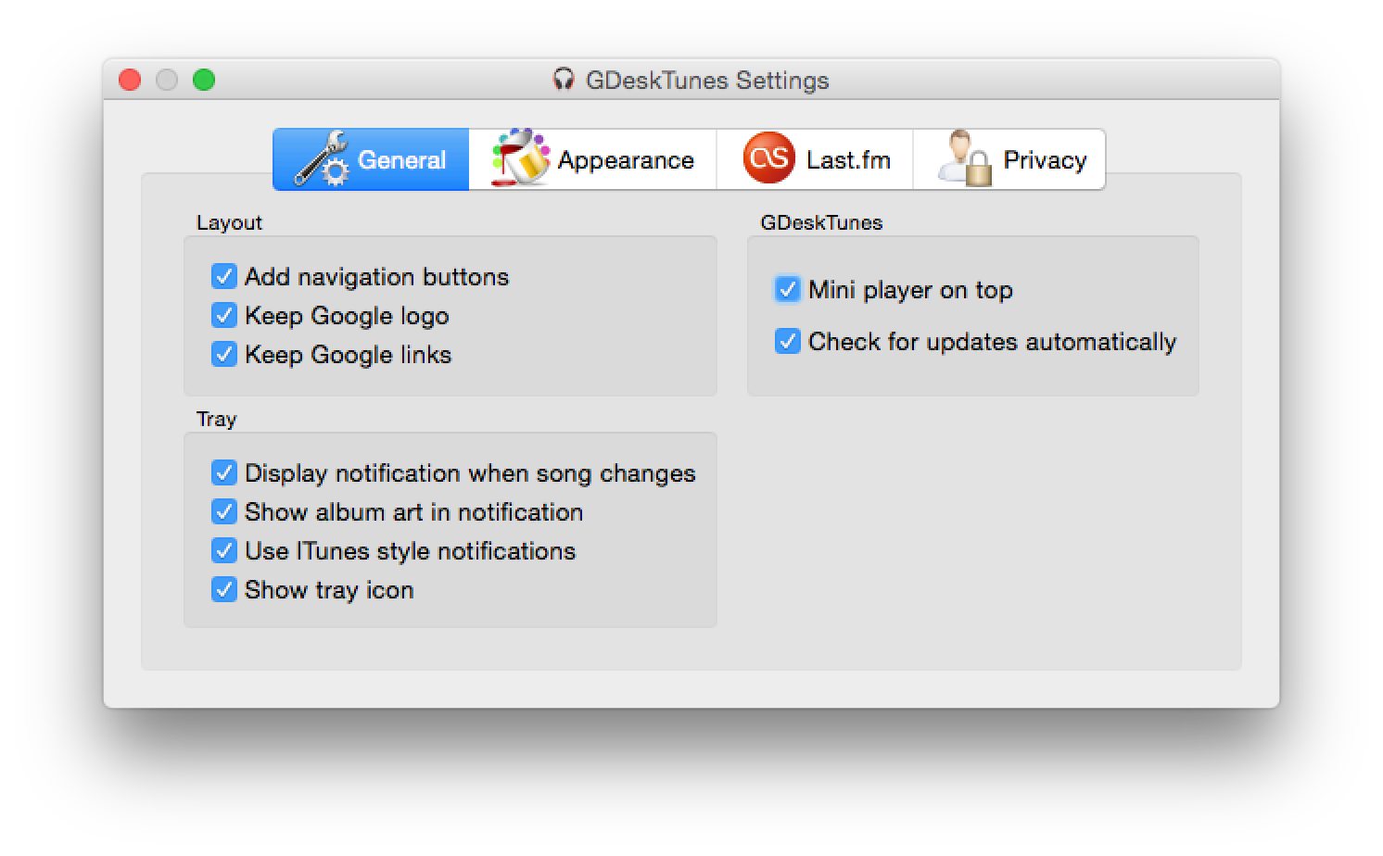1383x856 pixels.
Task: Disable Keep Google links
Action: pyautogui.click(x=224, y=354)
